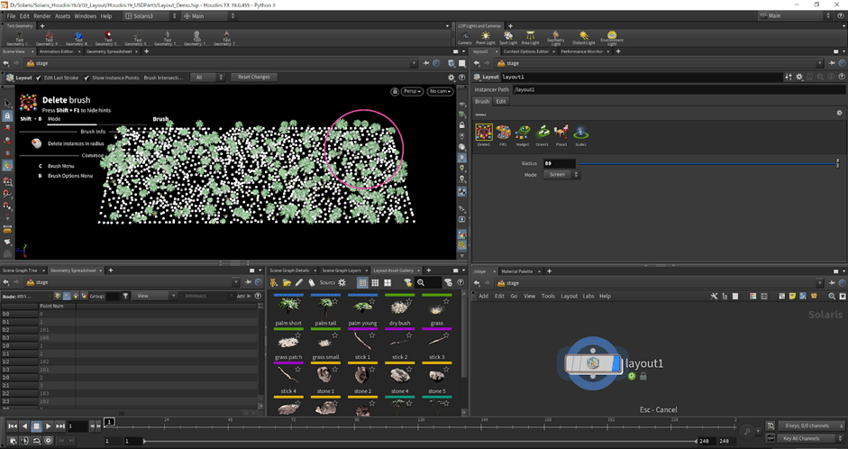Favorite the stone 1 asset star
Screen dimensions: 848x449
click(334, 370)
